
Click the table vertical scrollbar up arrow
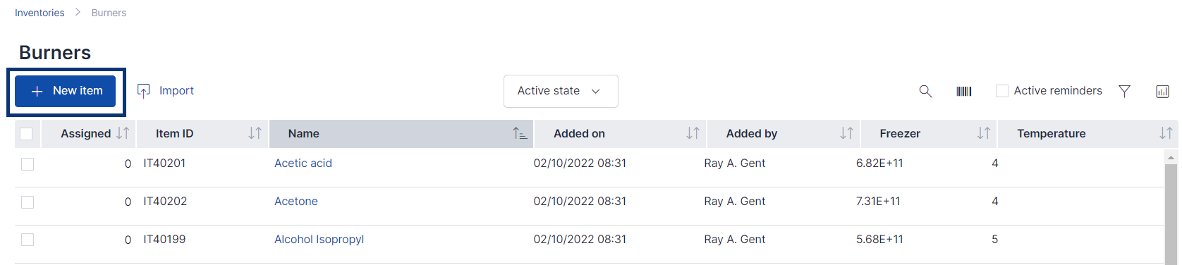[x=1171, y=157]
